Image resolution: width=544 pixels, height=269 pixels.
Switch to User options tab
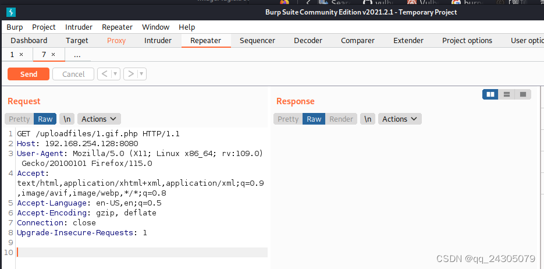click(527, 41)
